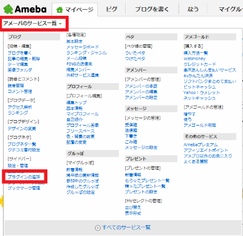Open アメンバーの設定 link
Screen dimensions: 243x236
(x=141, y=98)
